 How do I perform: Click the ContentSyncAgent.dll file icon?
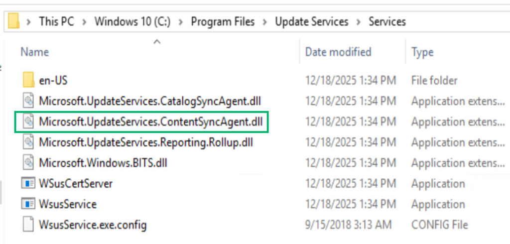(28, 122)
